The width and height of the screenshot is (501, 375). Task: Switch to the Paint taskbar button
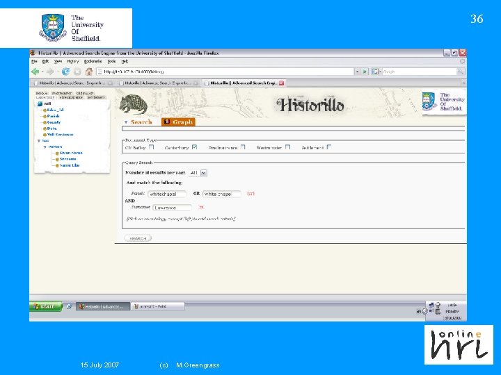(158, 306)
